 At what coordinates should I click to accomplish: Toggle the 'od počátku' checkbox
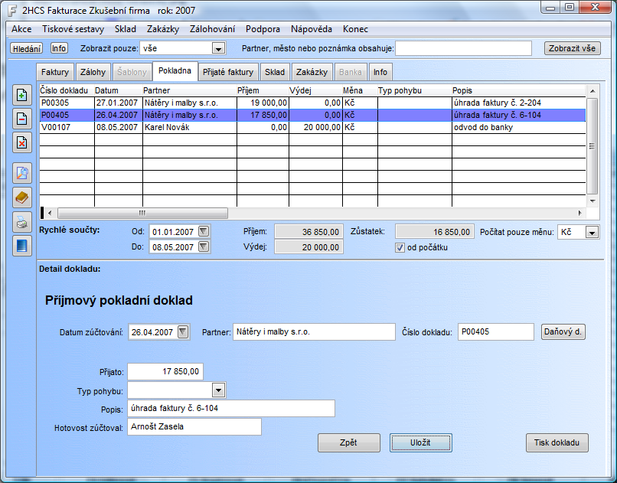point(400,247)
